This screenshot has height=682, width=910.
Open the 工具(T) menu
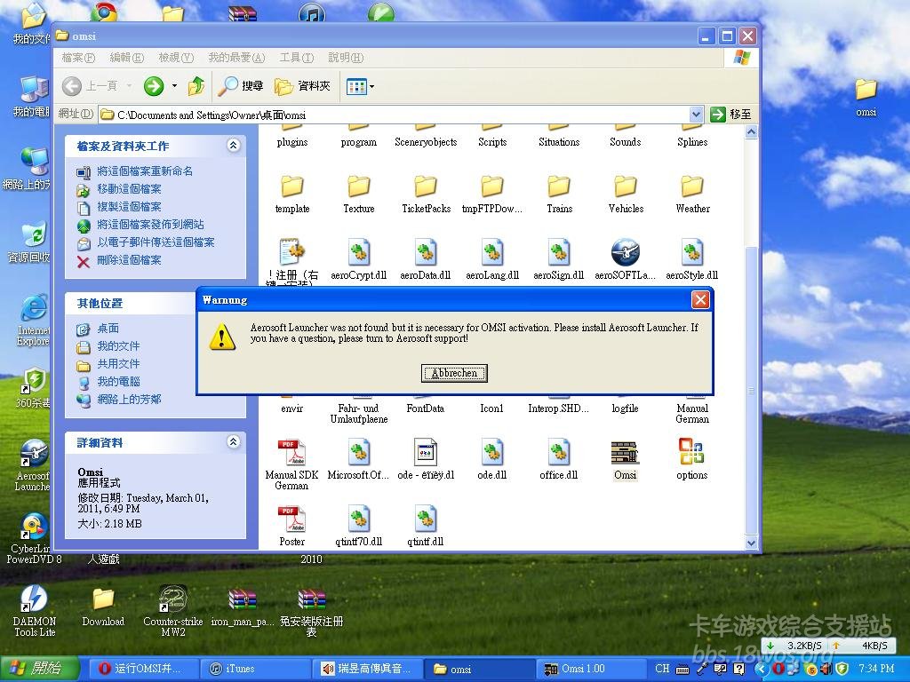(296, 58)
